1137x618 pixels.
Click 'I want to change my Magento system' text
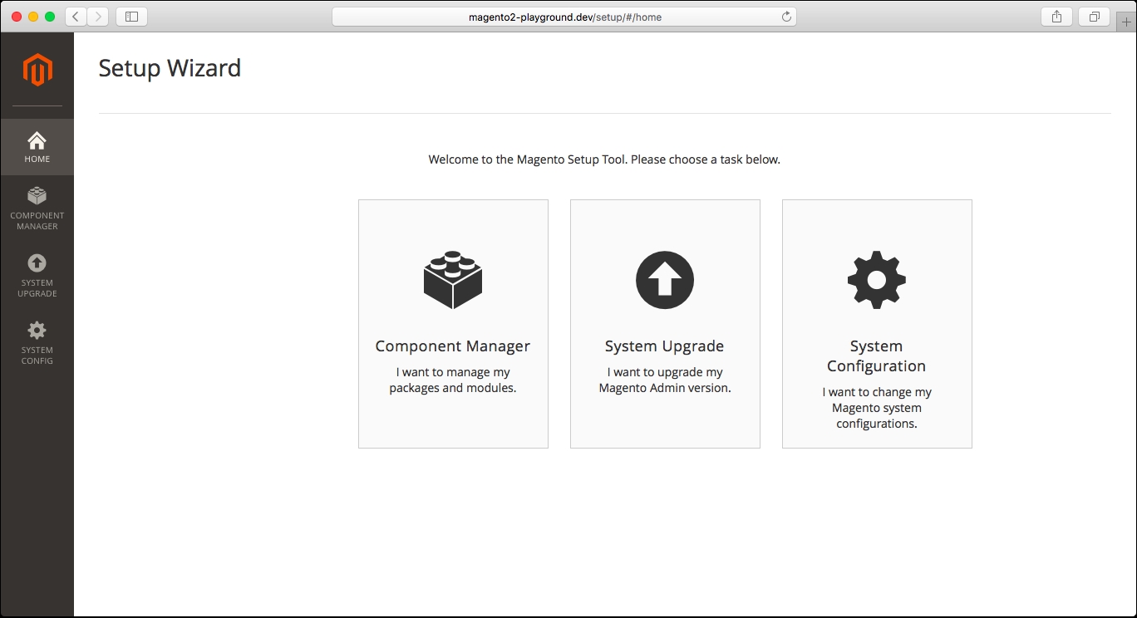click(877, 408)
